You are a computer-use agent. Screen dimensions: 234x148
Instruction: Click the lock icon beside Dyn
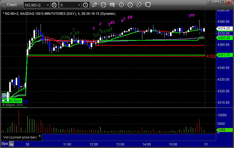[11, 144]
